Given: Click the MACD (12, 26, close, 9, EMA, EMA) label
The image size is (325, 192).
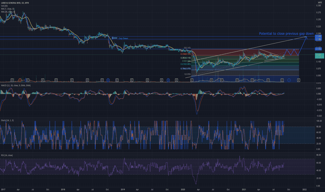Looking at the screenshot, I should point(16,85).
